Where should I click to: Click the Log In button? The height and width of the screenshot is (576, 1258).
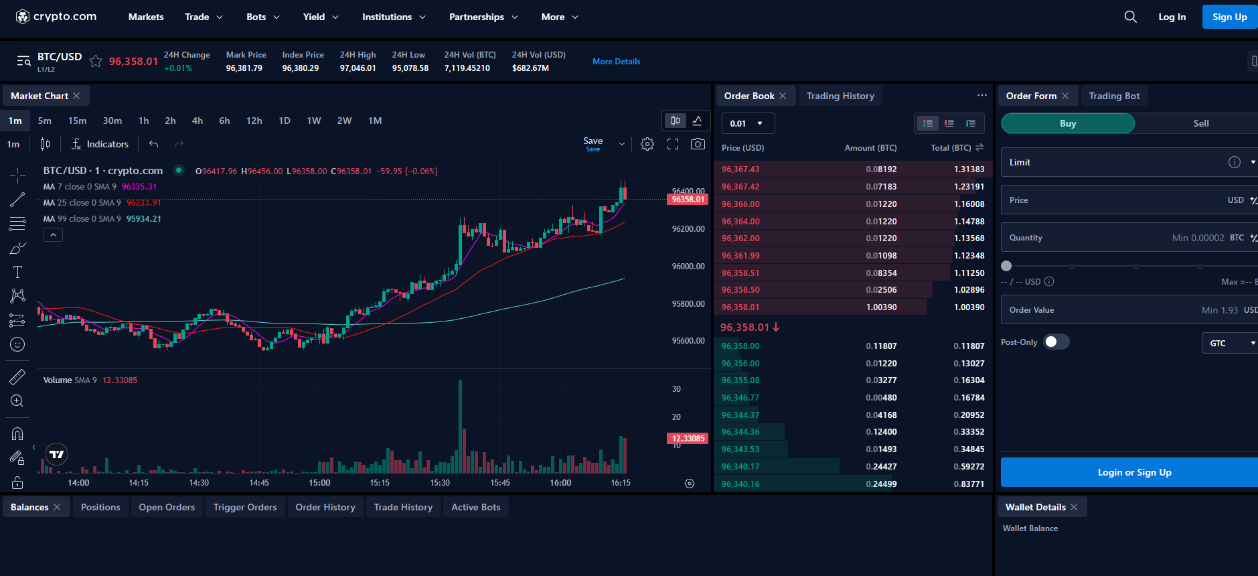[x=1172, y=17]
